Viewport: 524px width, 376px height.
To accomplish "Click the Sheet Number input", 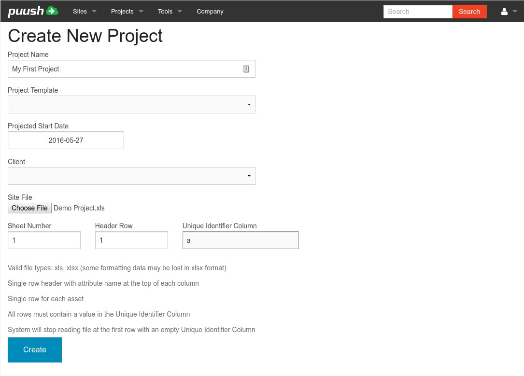I will point(44,240).
